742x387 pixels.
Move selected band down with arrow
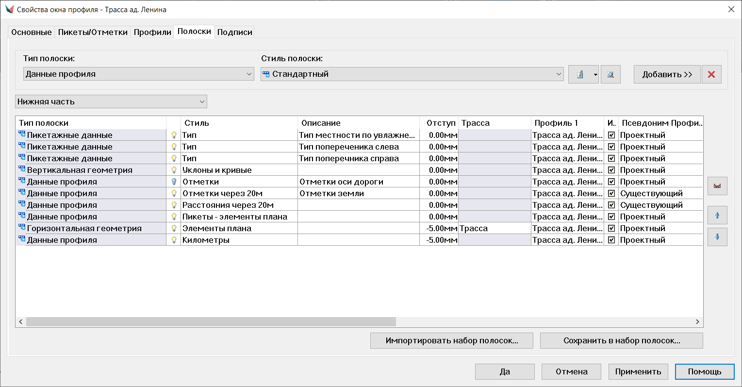click(x=717, y=237)
